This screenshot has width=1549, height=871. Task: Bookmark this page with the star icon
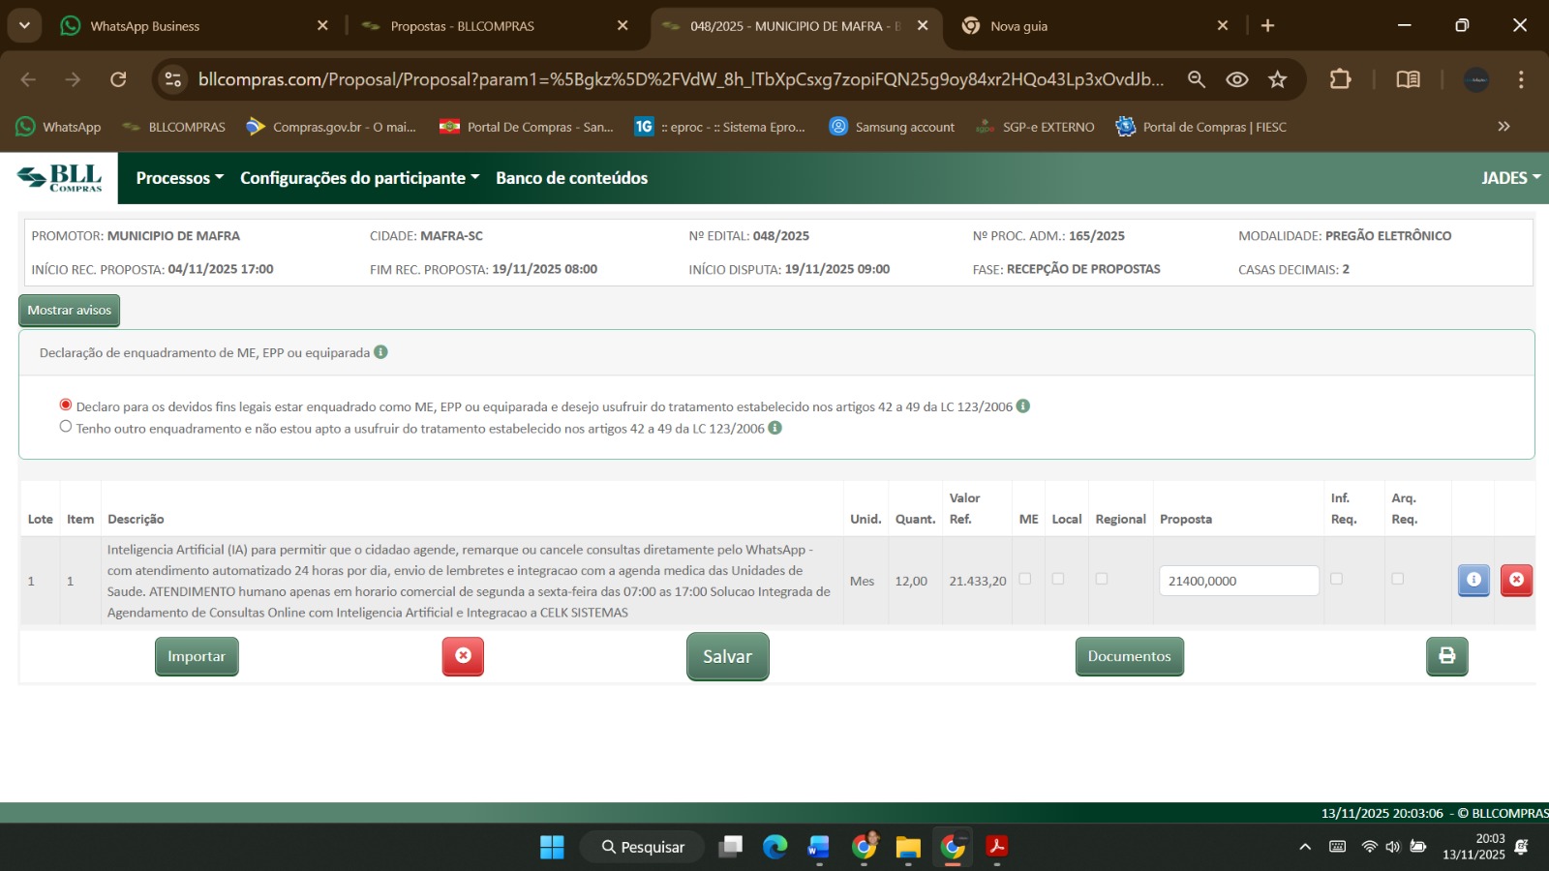coord(1278,79)
